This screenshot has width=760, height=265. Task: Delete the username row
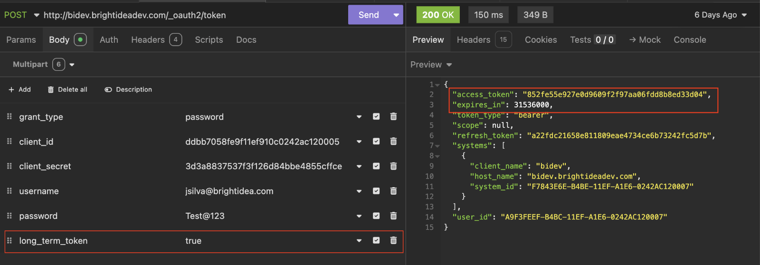(393, 191)
